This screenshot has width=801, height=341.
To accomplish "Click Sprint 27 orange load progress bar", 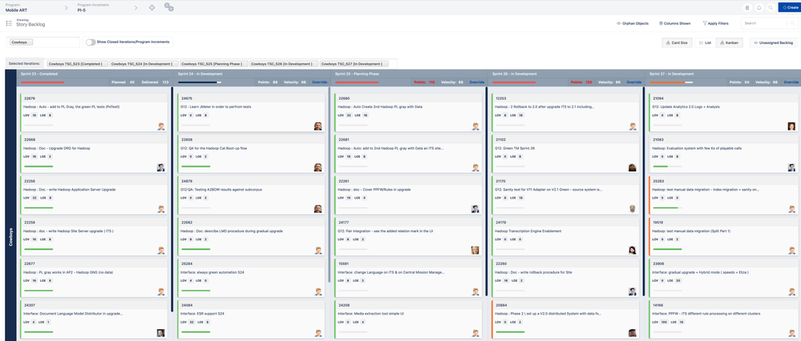I will [x=671, y=82].
